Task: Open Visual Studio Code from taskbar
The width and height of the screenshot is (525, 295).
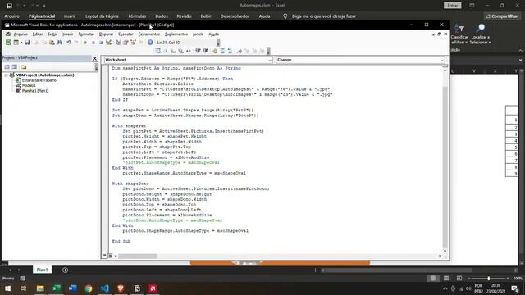Action: 105,288
